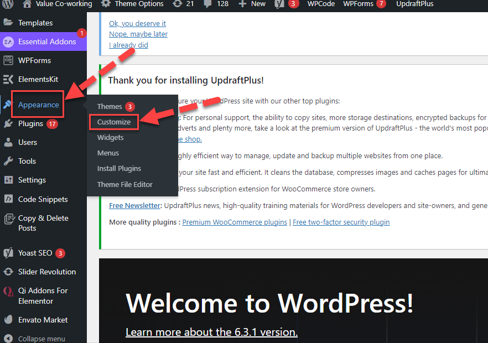Select Customize in Appearance submenu

click(x=114, y=122)
